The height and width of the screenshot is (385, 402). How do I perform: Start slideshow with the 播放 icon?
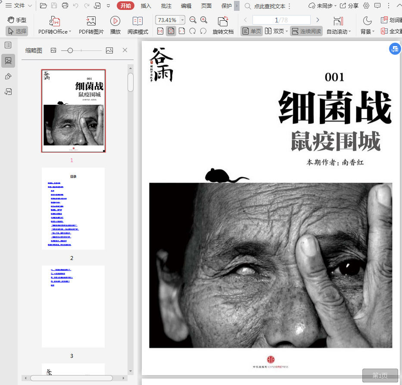pos(115,21)
